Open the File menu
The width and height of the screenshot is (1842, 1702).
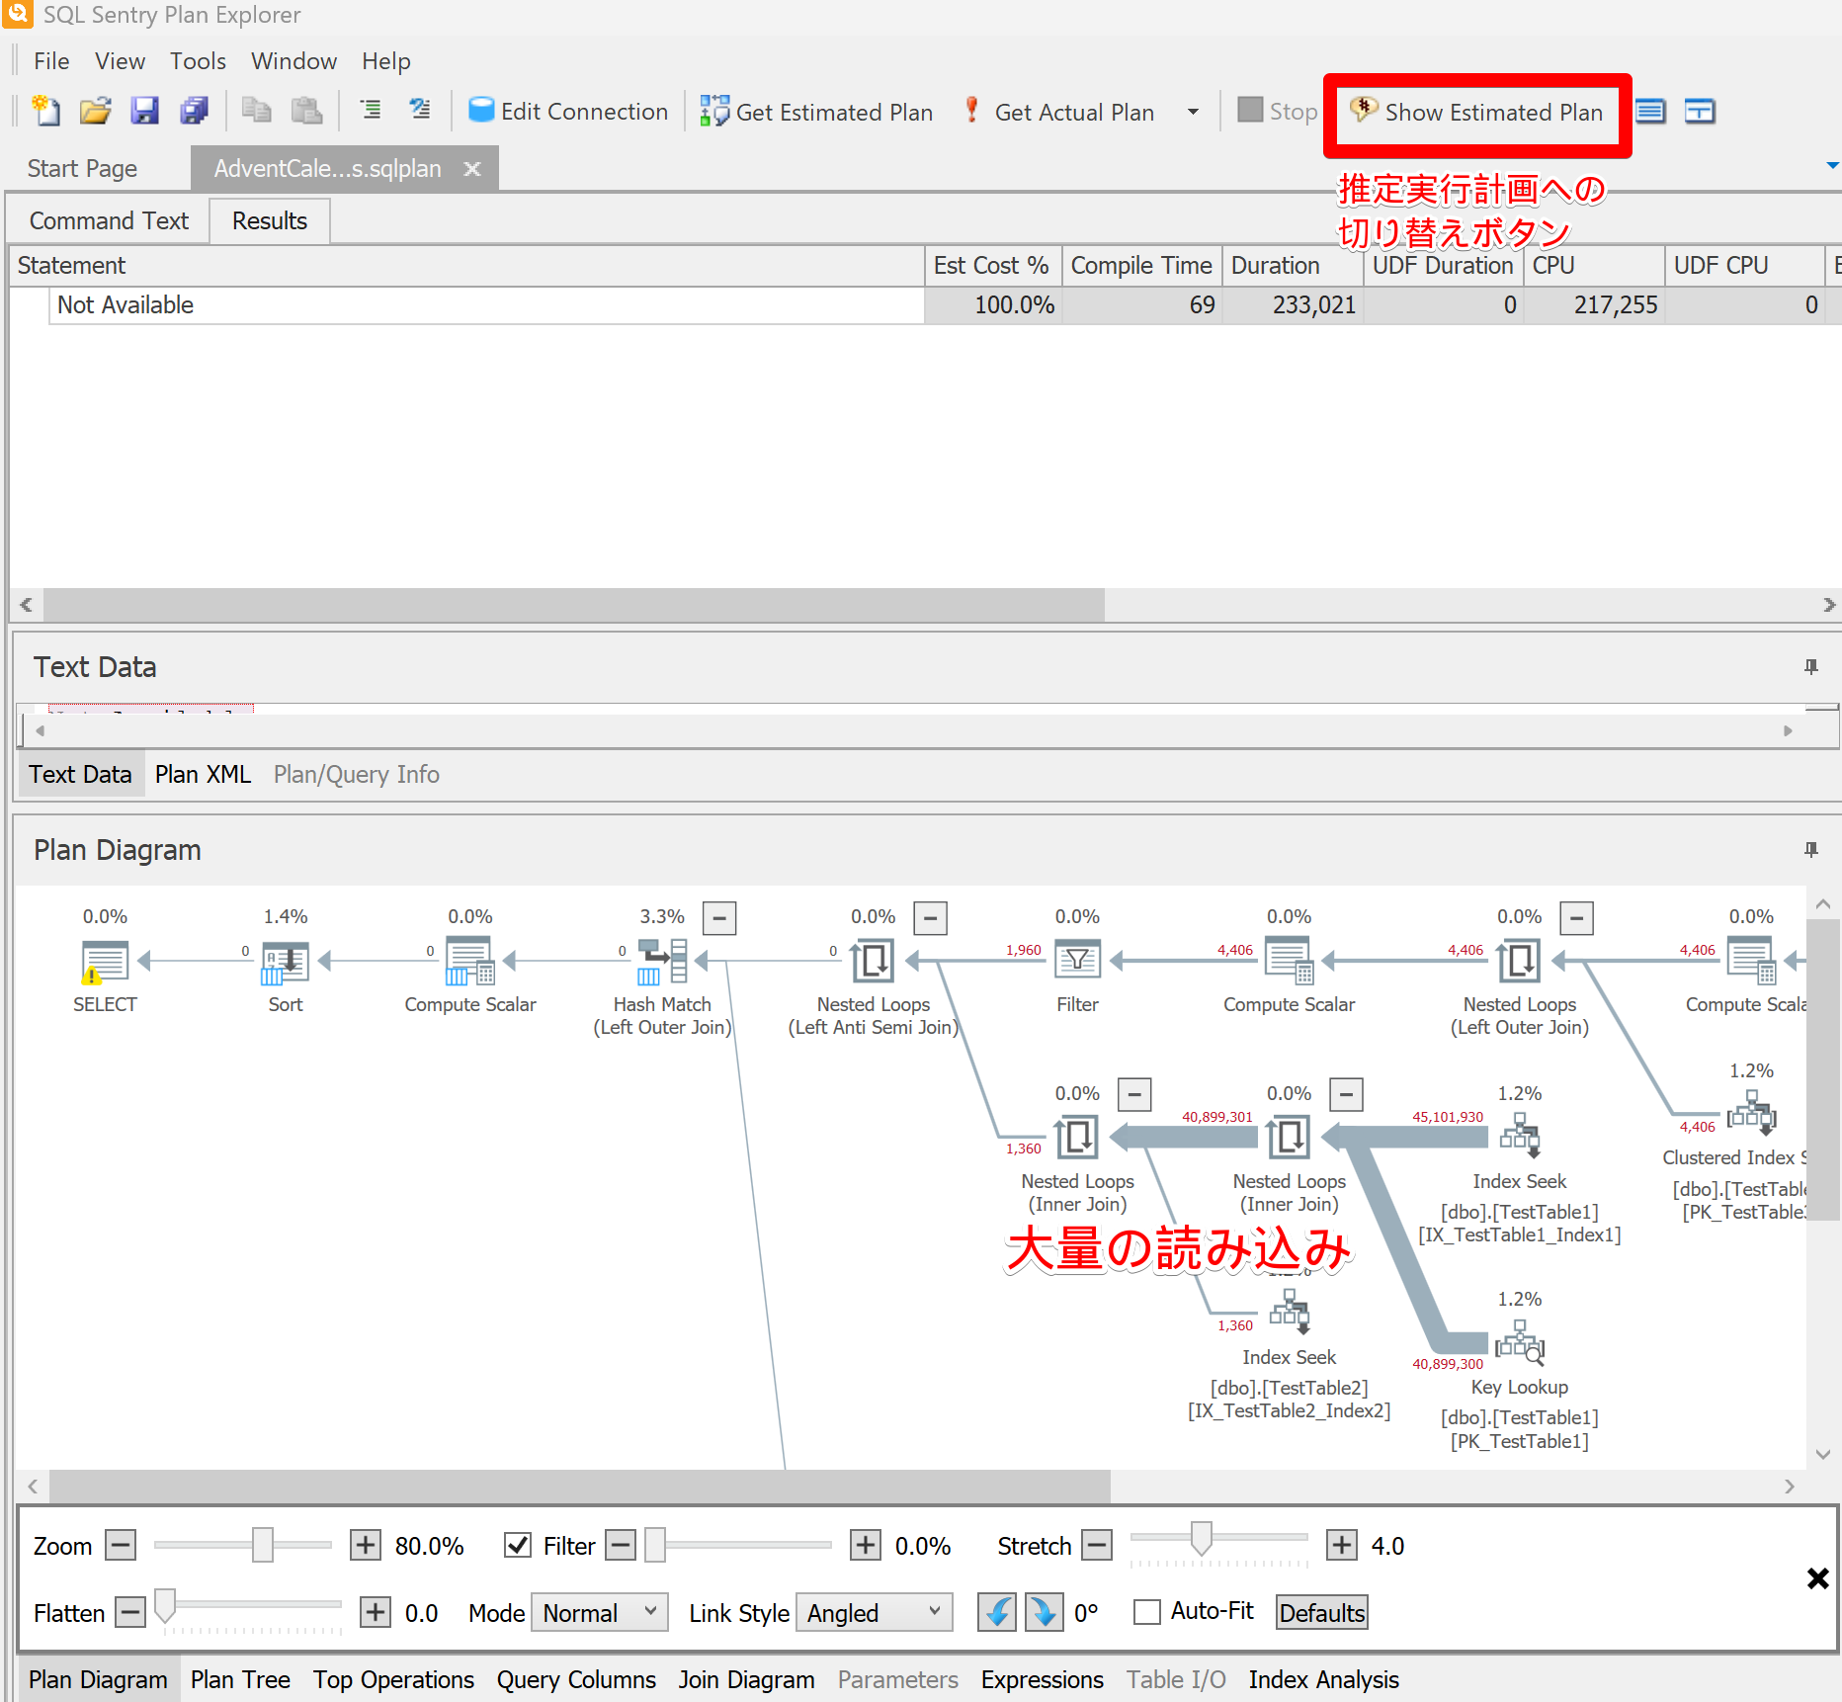click(51, 61)
